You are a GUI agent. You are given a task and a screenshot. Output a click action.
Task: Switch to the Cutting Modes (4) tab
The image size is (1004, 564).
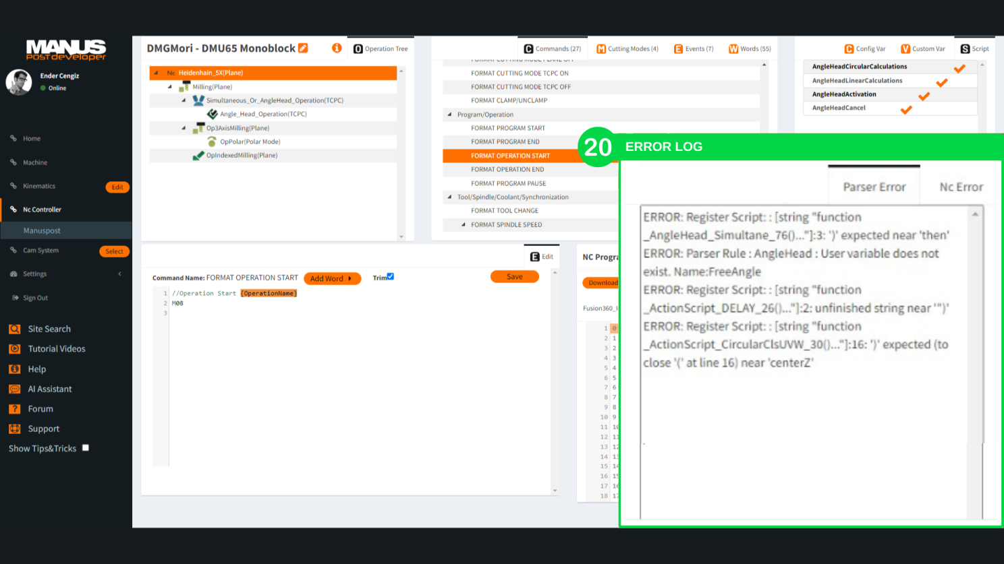click(x=627, y=49)
